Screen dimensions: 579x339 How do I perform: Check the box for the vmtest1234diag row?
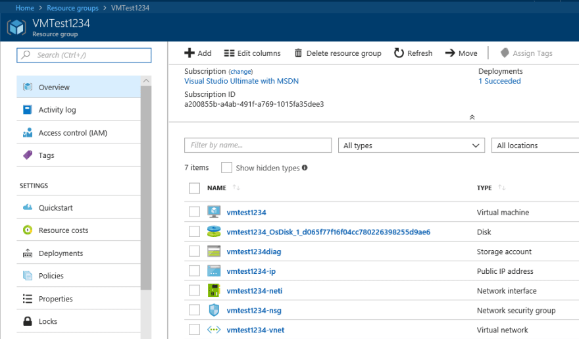[194, 251]
